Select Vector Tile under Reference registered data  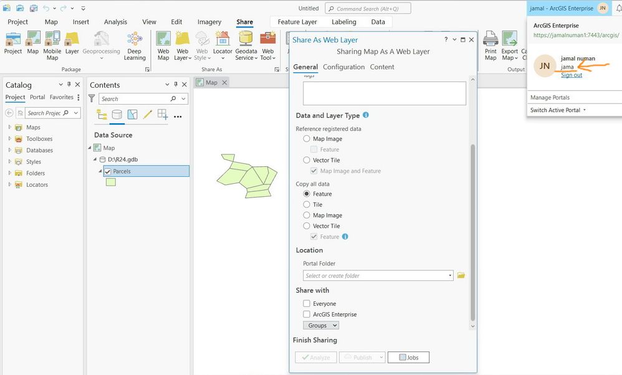pos(307,160)
